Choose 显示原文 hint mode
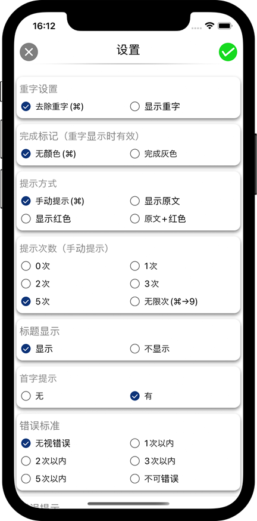 point(155,201)
